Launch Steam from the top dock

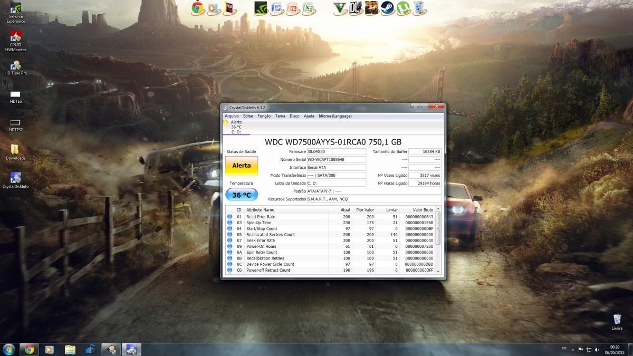pyautogui.click(x=387, y=7)
